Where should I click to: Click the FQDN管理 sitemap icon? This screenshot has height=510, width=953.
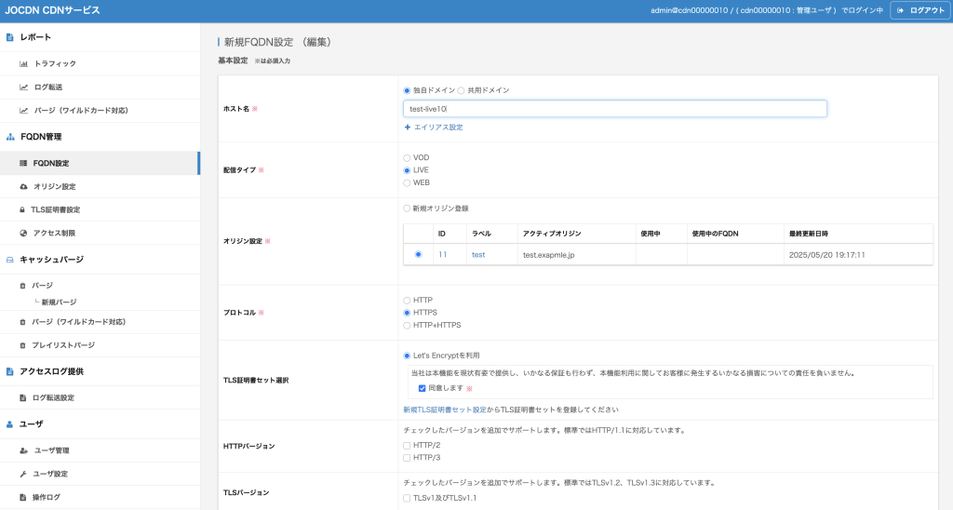tap(10, 137)
